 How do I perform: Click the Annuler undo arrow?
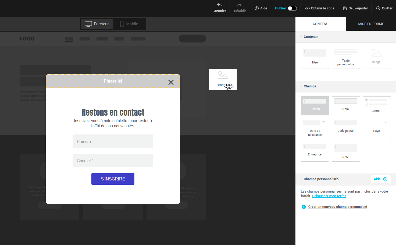coord(219,5)
